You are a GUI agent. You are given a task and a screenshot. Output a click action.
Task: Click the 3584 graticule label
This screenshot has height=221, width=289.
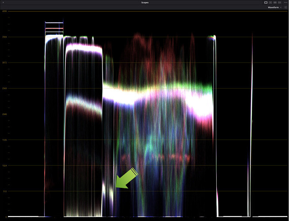(4, 37)
